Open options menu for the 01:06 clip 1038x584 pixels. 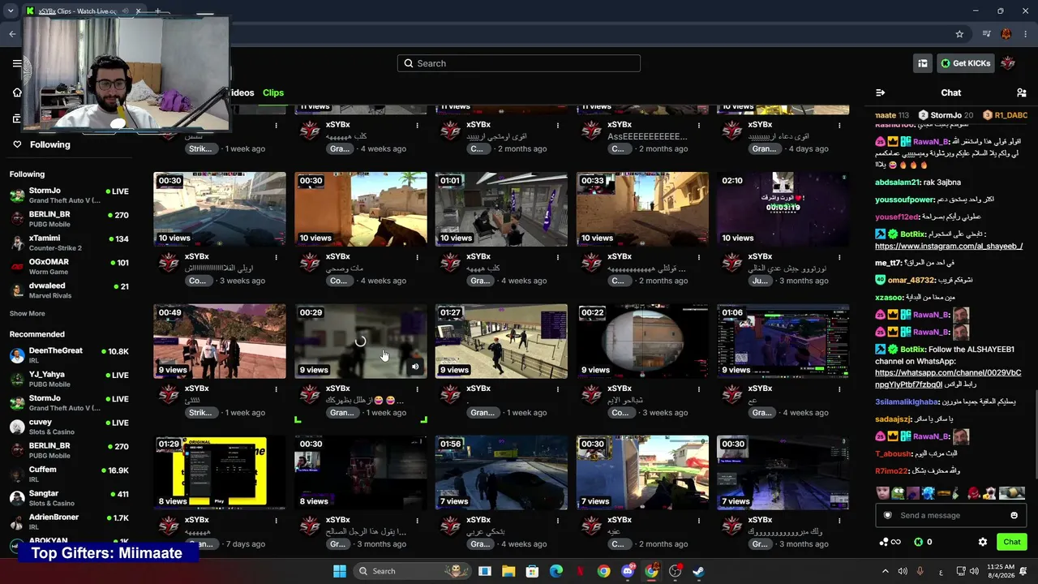839,389
